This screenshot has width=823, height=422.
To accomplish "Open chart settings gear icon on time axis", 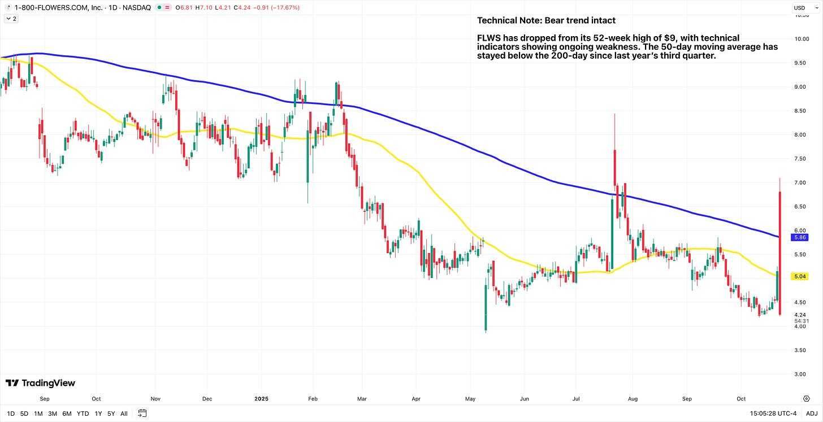I will tap(805, 398).
